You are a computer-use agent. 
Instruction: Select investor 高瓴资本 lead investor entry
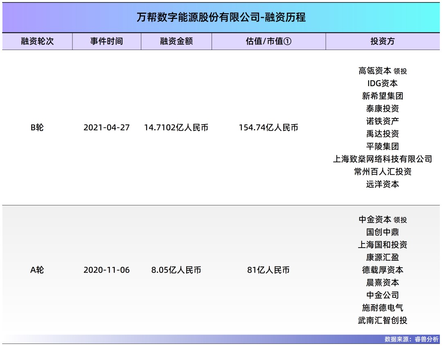pyautogui.click(x=383, y=71)
